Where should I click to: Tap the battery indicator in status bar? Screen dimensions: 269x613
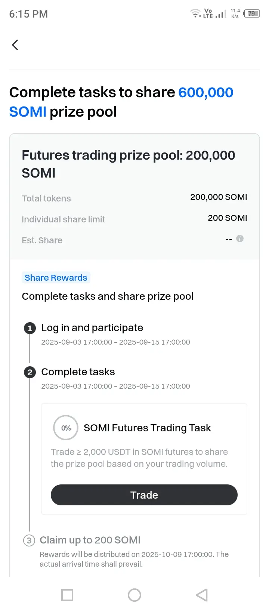[x=251, y=14]
